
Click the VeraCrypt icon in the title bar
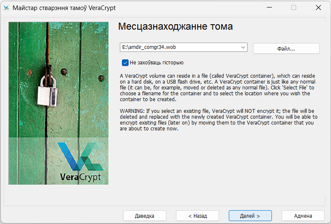click(x=6, y=8)
